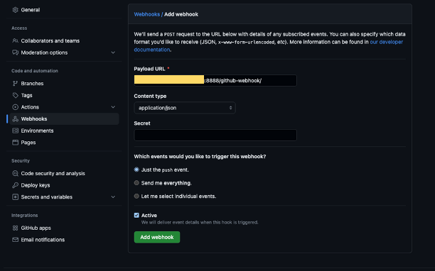Click into the Secret input field
Screen dimensions: 435x271
(x=215, y=135)
